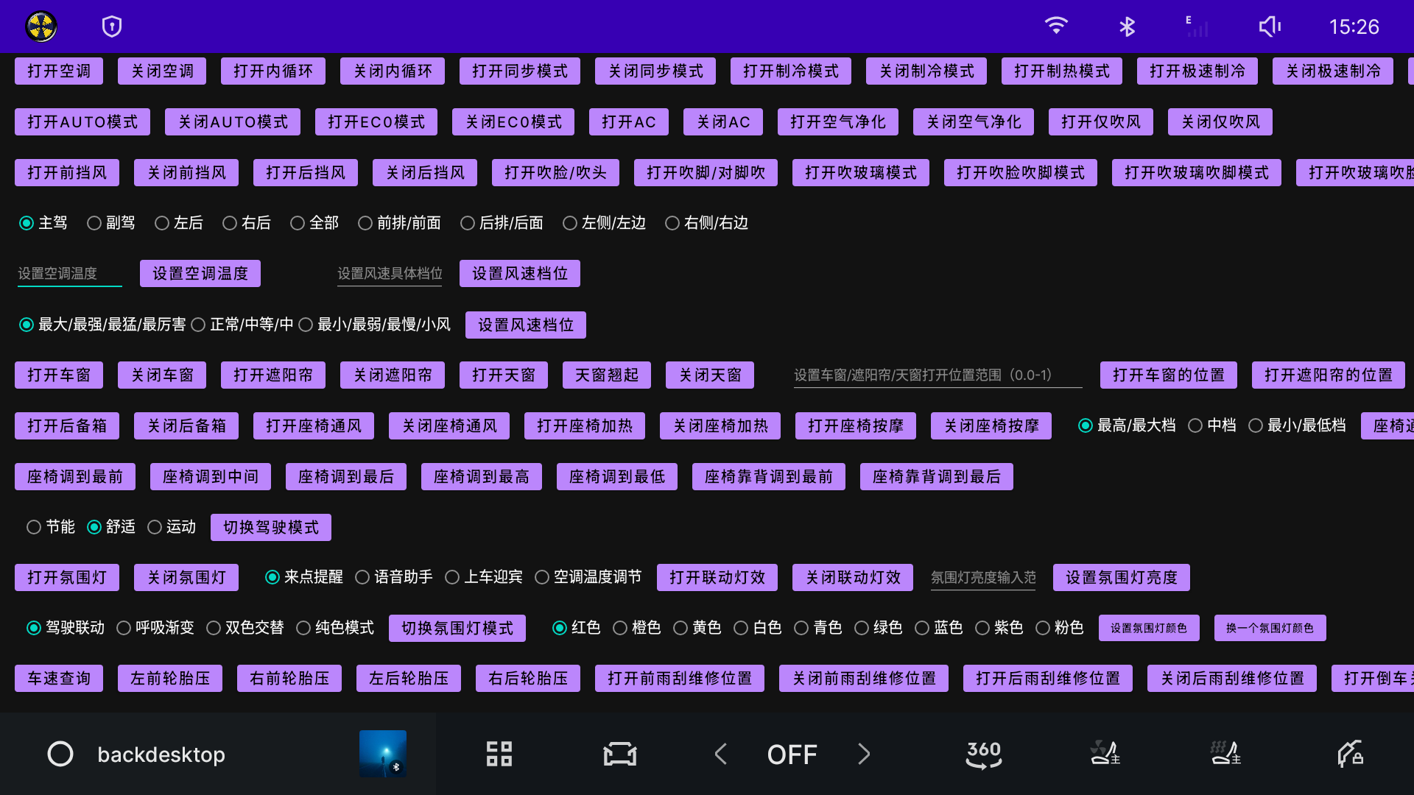Click right chevron next to OFF
Image resolution: width=1414 pixels, height=795 pixels.
(864, 754)
